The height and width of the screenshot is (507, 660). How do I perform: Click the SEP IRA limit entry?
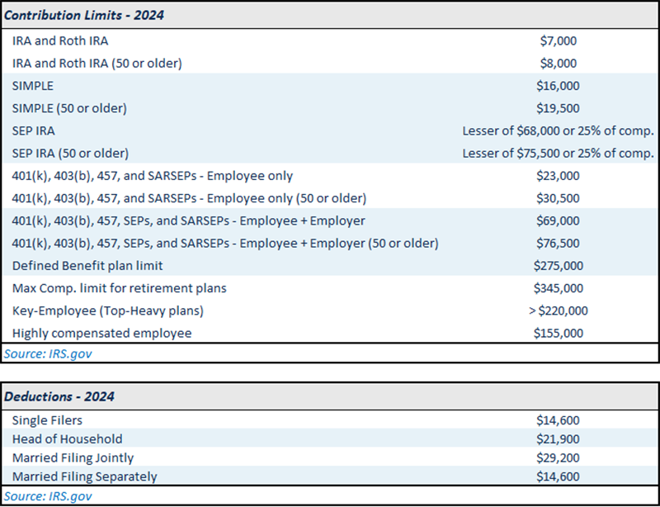click(x=35, y=130)
